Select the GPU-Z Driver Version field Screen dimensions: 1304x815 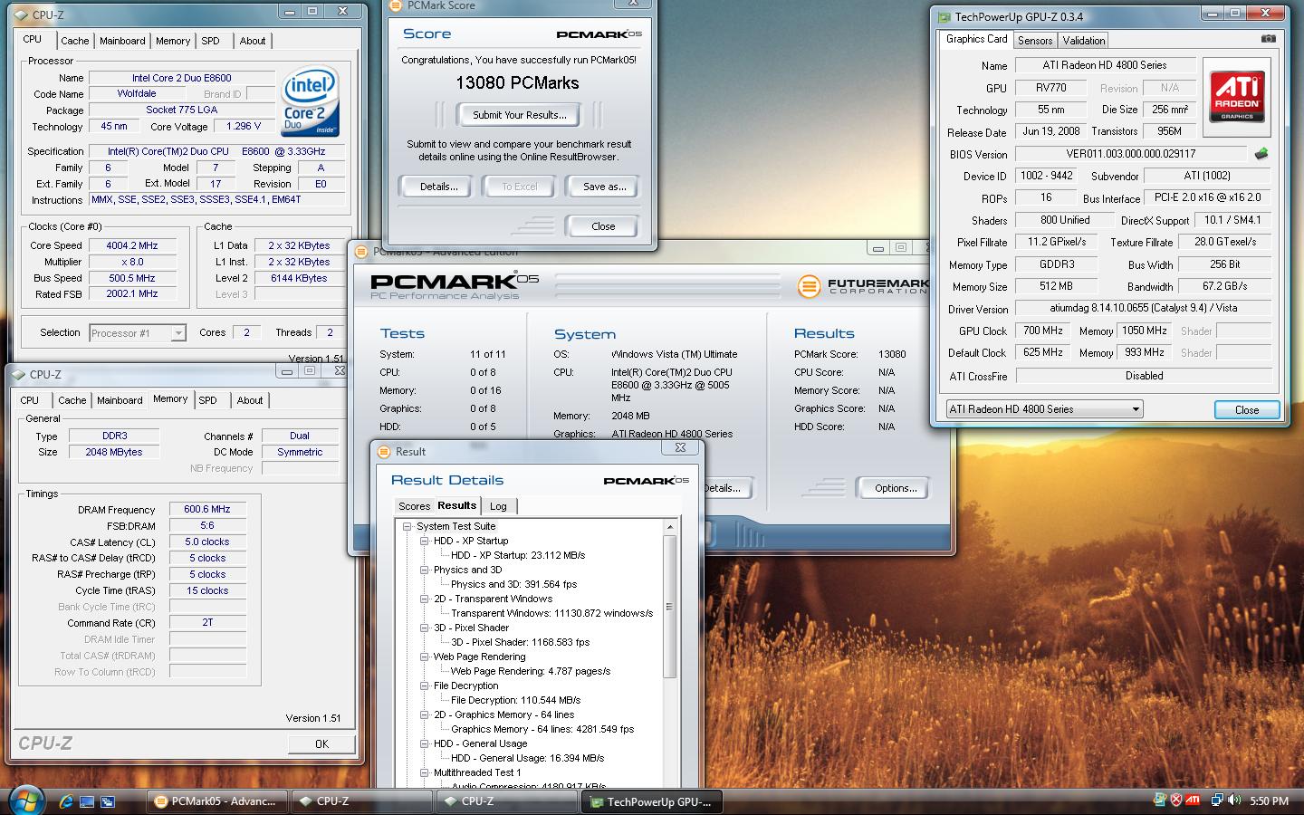click(1142, 308)
